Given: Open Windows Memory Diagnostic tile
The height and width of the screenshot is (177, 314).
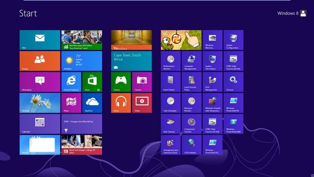Looking at the screenshot, I should click(x=212, y=40).
